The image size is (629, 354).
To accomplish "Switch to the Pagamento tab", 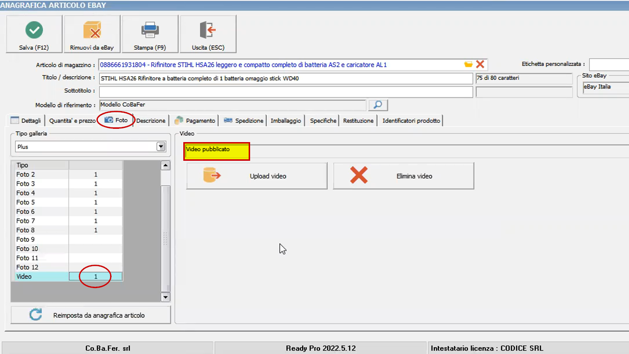I will pyautogui.click(x=195, y=120).
